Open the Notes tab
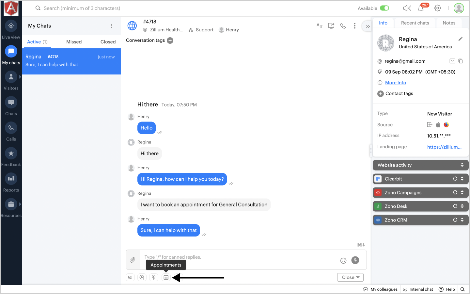Viewport: 470px width, 294px height. (449, 23)
